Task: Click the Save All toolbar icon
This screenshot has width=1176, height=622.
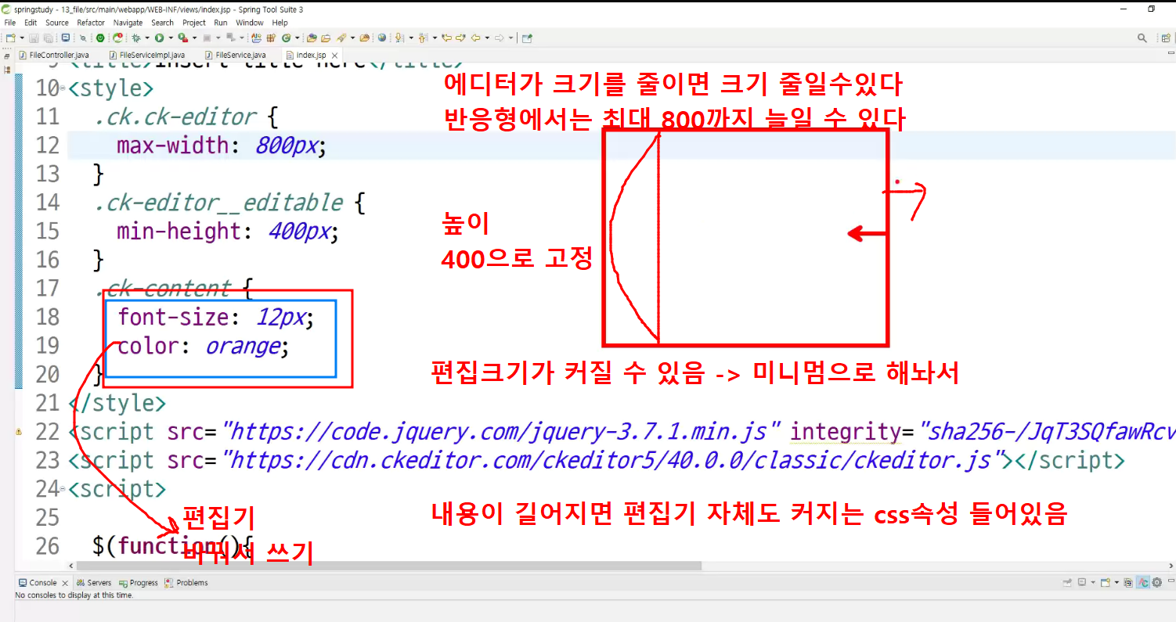Action: [x=49, y=38]
